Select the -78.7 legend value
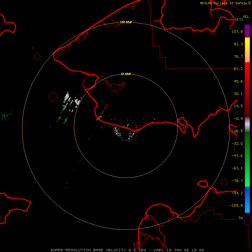The width and height of the screenshot is (252, 252). (x=237, y=181)
